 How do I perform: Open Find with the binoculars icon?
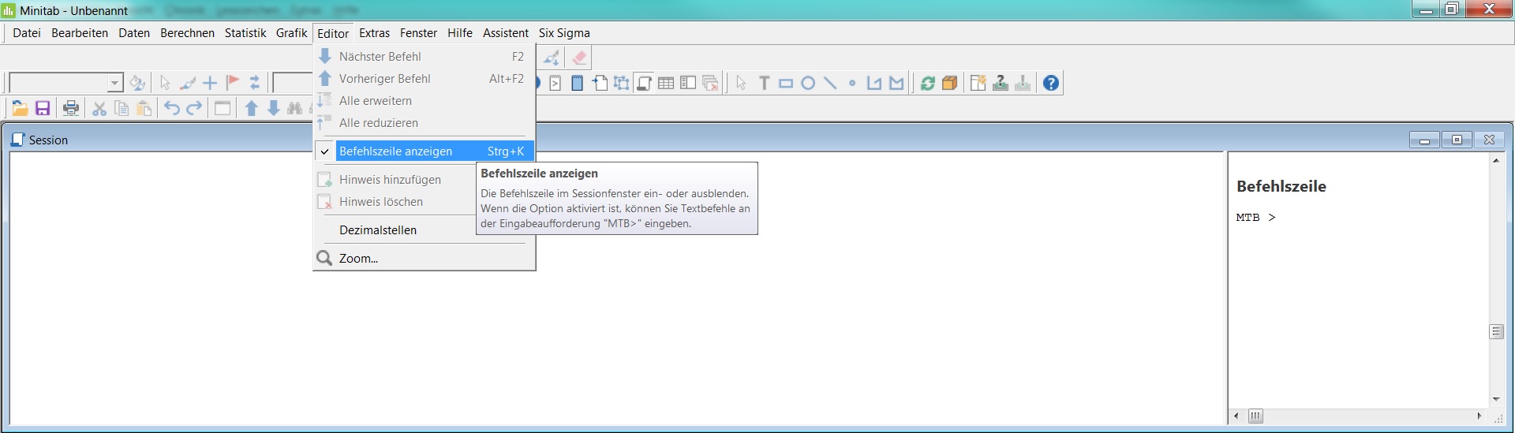tap(295, 108)
